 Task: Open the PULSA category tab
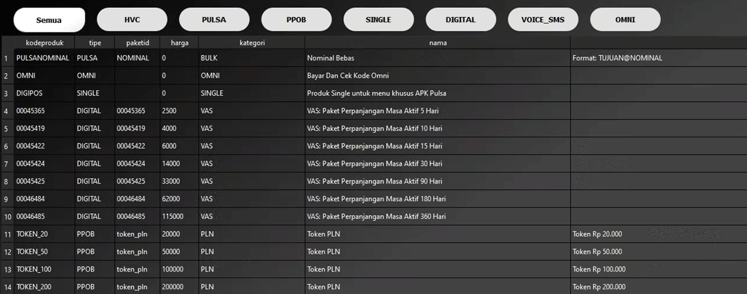tap(214, 20)
